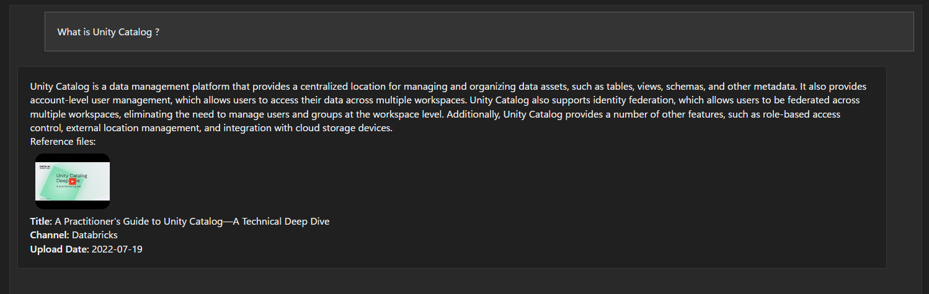Click the Databricks channel name

[x=95, y=235]
